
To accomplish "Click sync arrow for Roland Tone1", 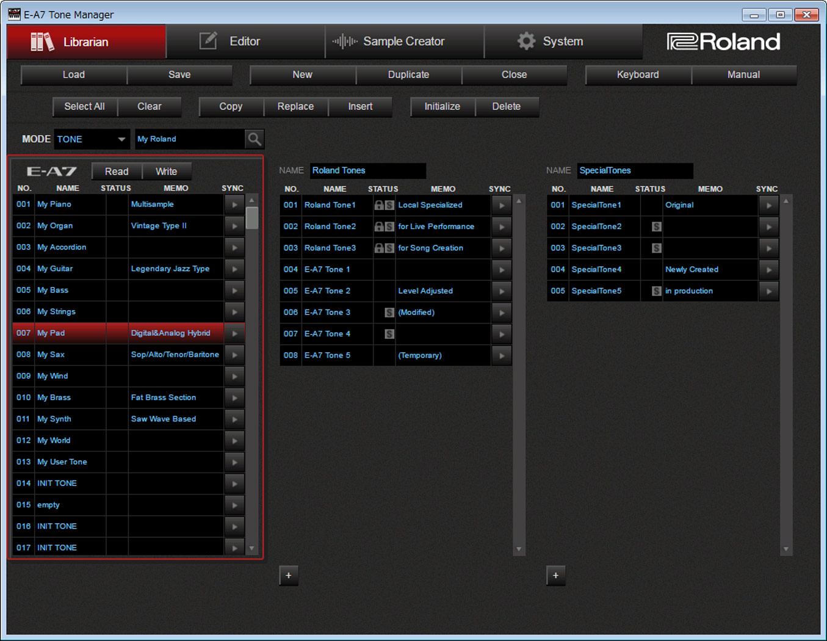I will click(502, 205).
